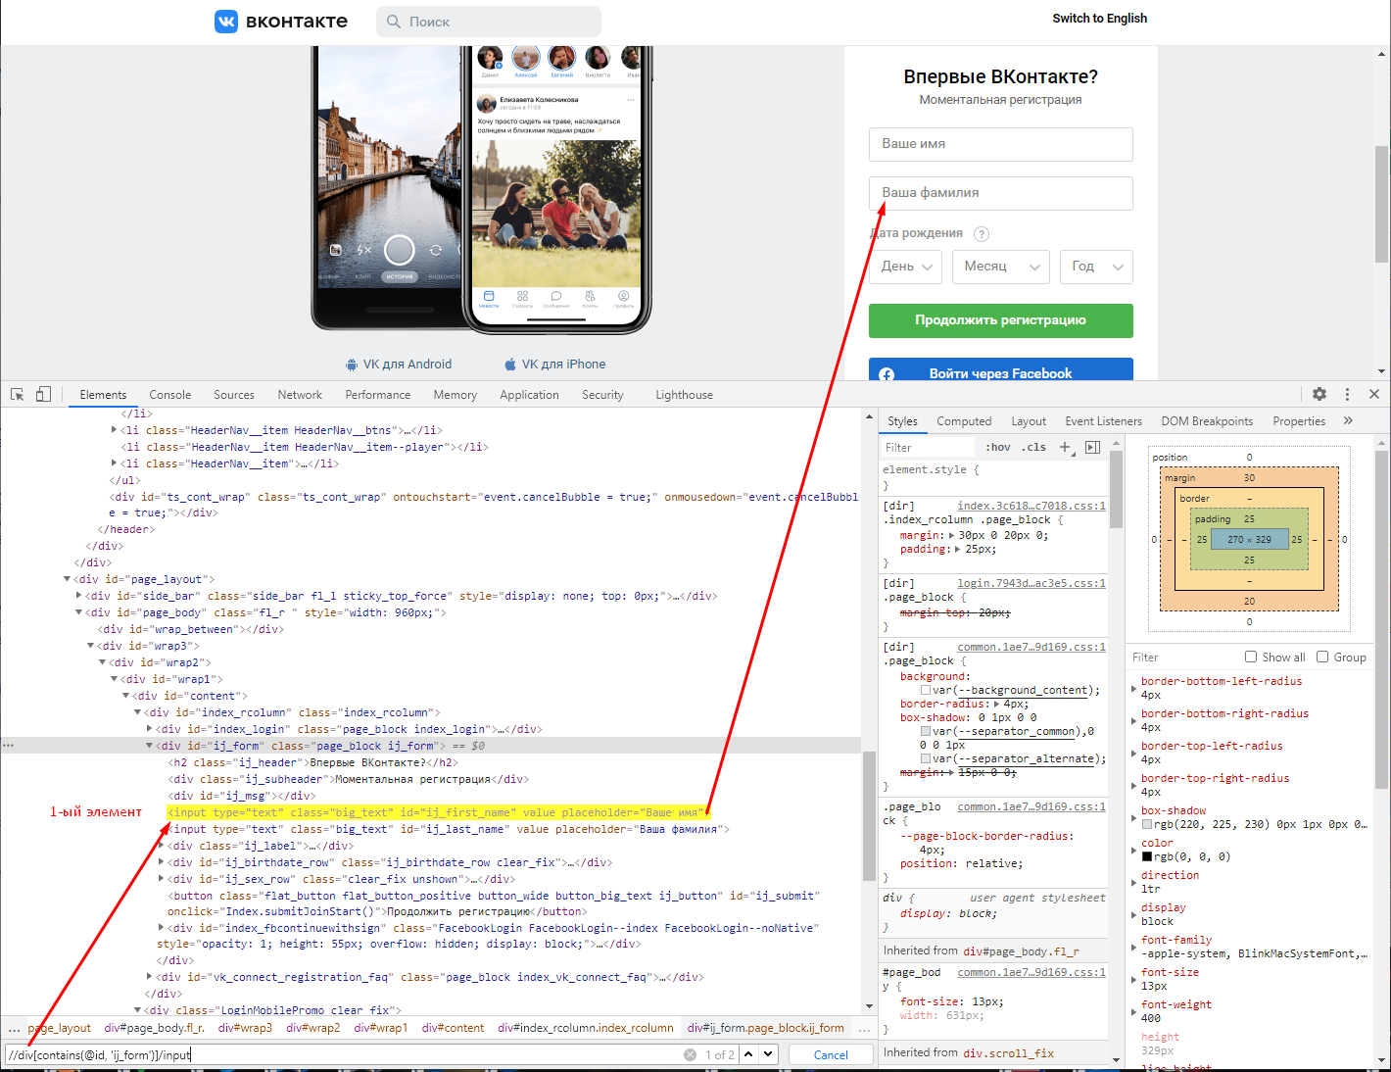1391x1072 pixels.
Task: Open the День dropdown
Action: click(x=905, y=267)
